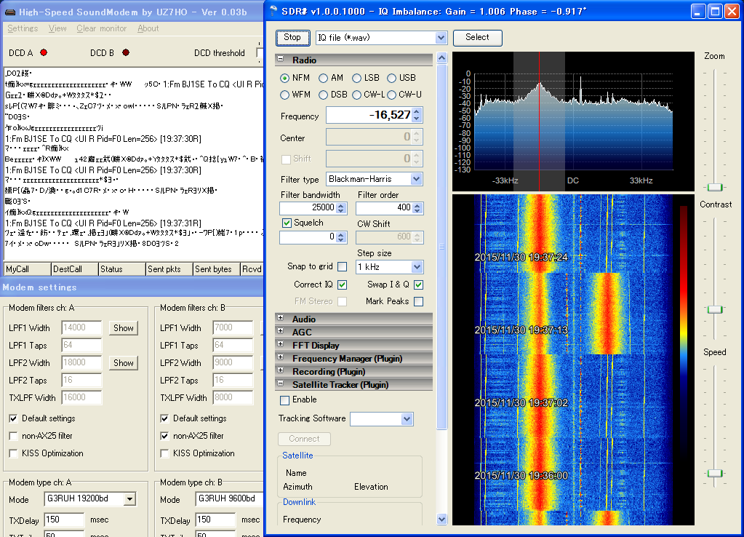Click channel A TXDelay input field
The height and width of the screenshot is (537, 744).
pos(64,520)
